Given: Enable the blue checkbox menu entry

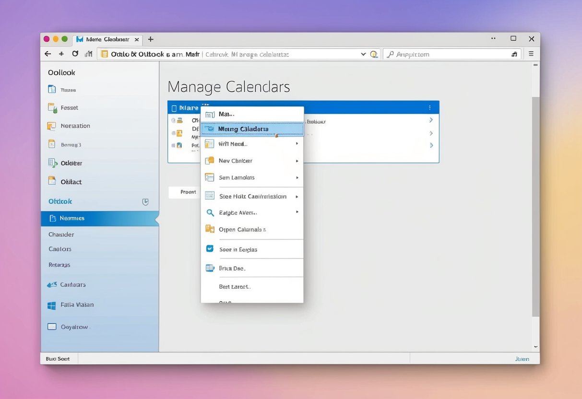Looking at the screenshot, I should coord(210,249).
